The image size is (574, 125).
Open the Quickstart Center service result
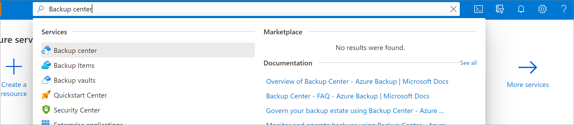(x=80, y=95)
